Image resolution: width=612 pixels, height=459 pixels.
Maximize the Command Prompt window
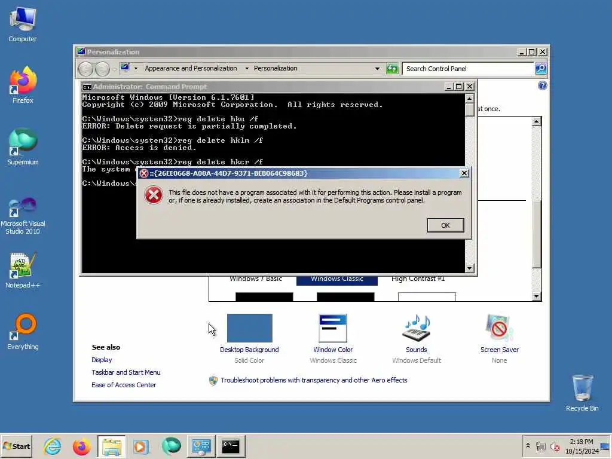[459, 87]
